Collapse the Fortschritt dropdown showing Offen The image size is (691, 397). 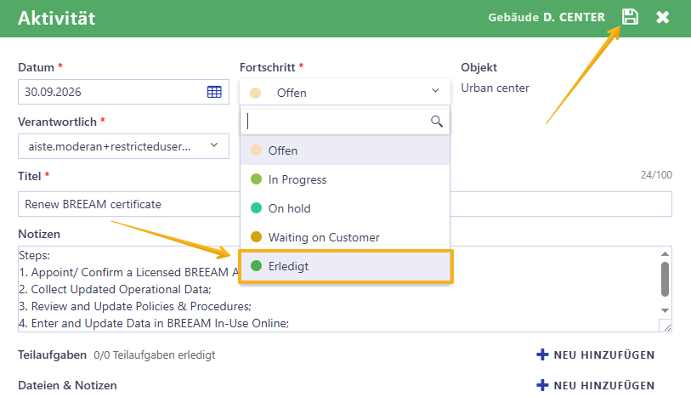[x=345, y=92]
